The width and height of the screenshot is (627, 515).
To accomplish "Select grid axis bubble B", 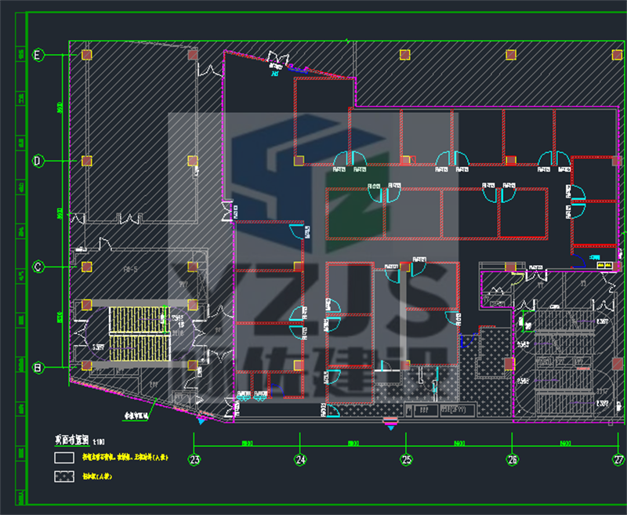I will [37, 367].
